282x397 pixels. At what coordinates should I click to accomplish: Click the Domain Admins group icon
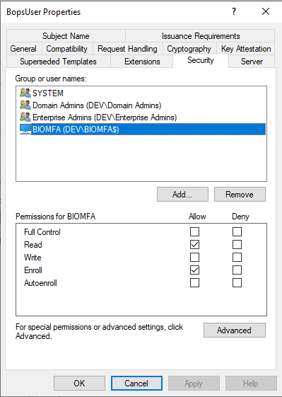point(25,105)
